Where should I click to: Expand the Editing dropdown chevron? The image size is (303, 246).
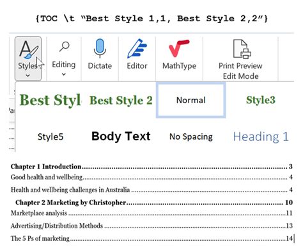pos(64,74)
